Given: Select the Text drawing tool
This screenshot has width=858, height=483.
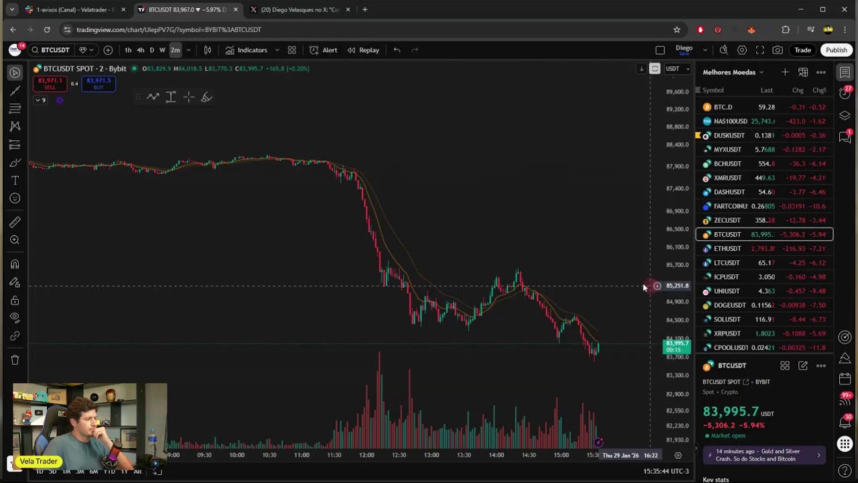Looking at the screenshot, I should (x=15, y=180).
